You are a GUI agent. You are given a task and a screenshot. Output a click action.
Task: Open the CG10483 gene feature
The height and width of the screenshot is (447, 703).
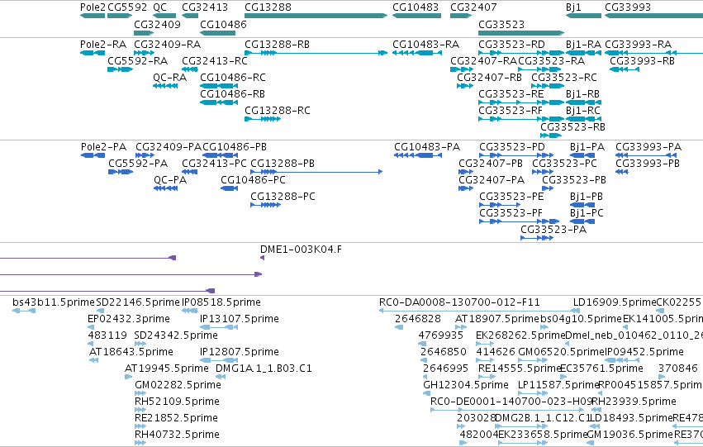[x=416, y=16]
